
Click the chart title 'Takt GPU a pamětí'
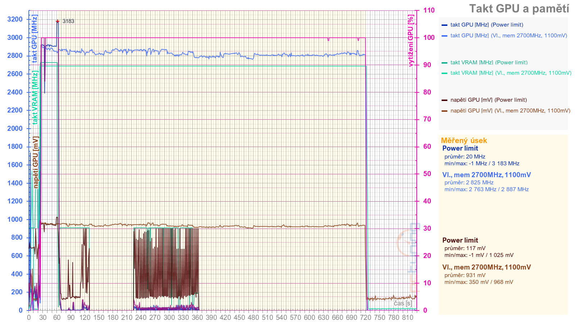tap(519, 9)
